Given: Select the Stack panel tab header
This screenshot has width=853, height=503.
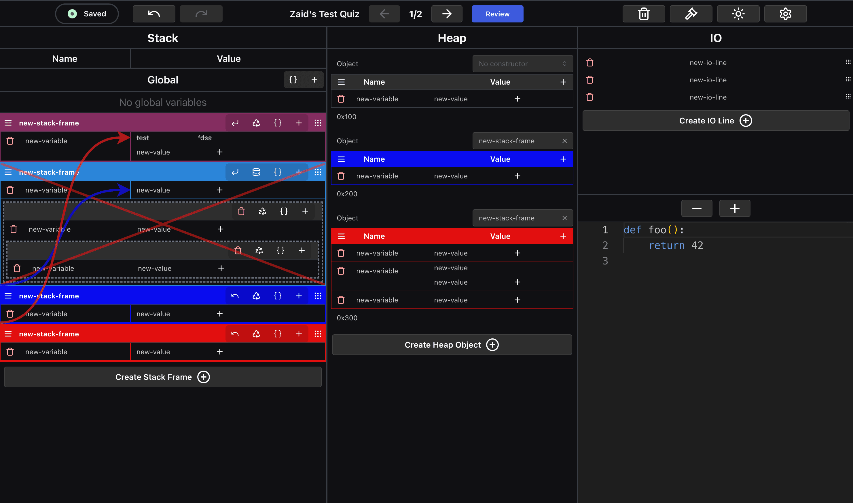Looking at the screenshot, I should [x=163, y=38].
